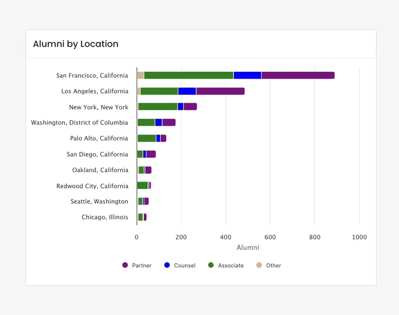Screen dimensions: 399x315
Task: Click the 'Alumni' x-axis title
Action: (x=248, y=248)
